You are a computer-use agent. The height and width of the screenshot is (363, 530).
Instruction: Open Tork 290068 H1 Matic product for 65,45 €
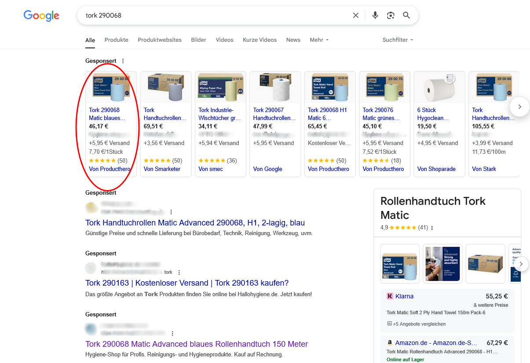(328, 114)
